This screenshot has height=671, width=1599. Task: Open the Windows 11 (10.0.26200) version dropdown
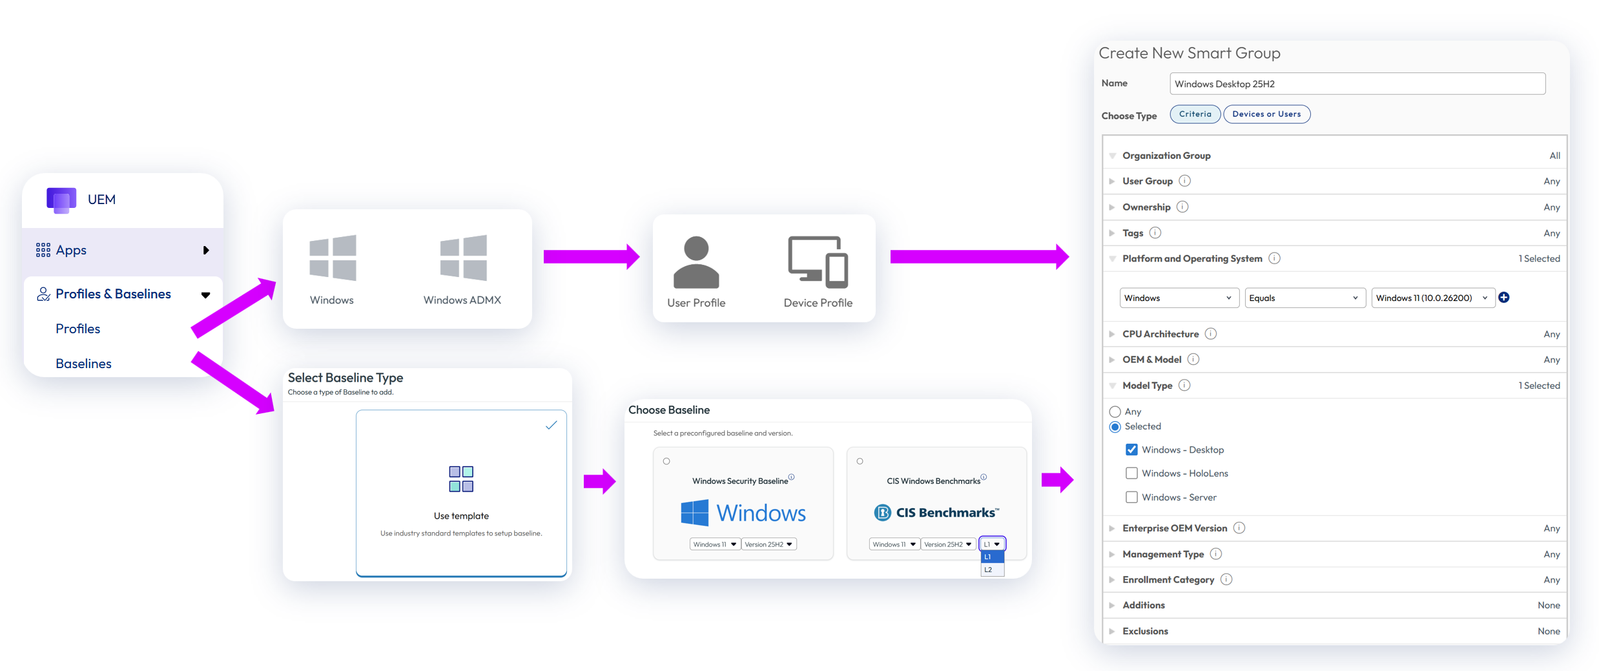[1432, 298]
